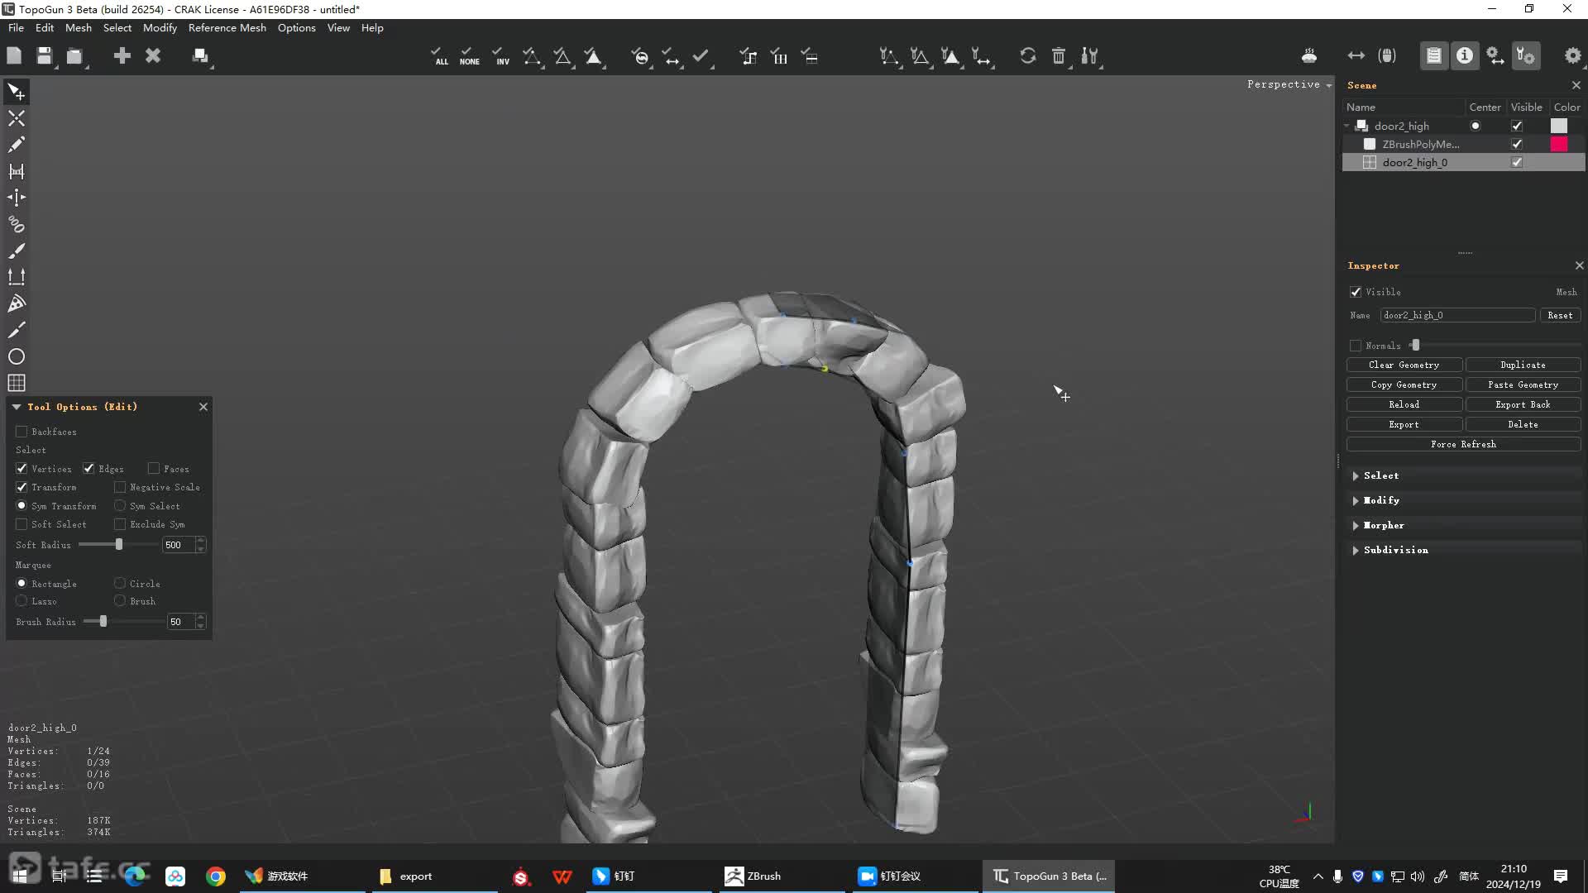
Task: Open the Options menu
Action: (297, 27)
